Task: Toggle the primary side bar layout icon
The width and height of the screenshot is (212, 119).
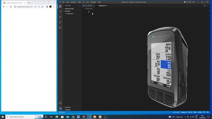Action: point(185,2)
